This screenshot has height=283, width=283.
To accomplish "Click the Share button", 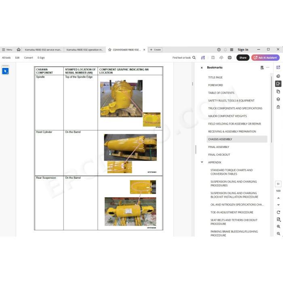I will (243, 57).
